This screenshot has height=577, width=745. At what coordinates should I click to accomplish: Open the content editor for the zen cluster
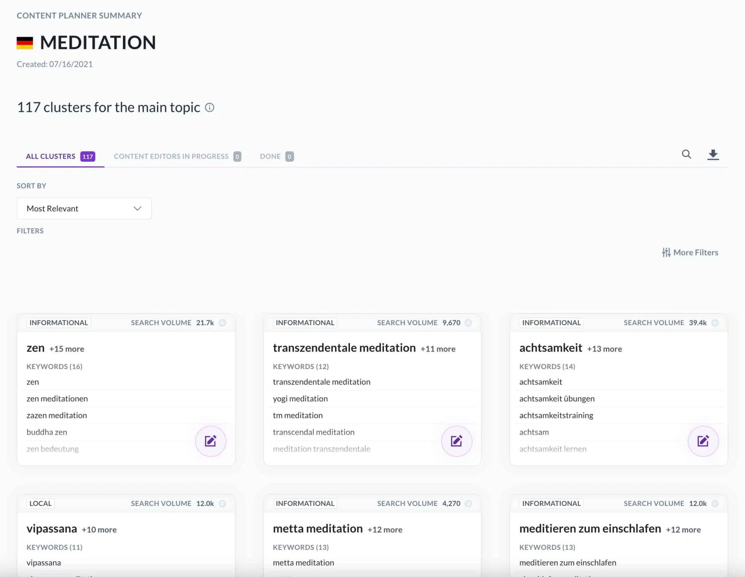(210, 441)
